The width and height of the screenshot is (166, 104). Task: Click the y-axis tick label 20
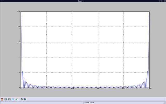click(x=19, y=72)
